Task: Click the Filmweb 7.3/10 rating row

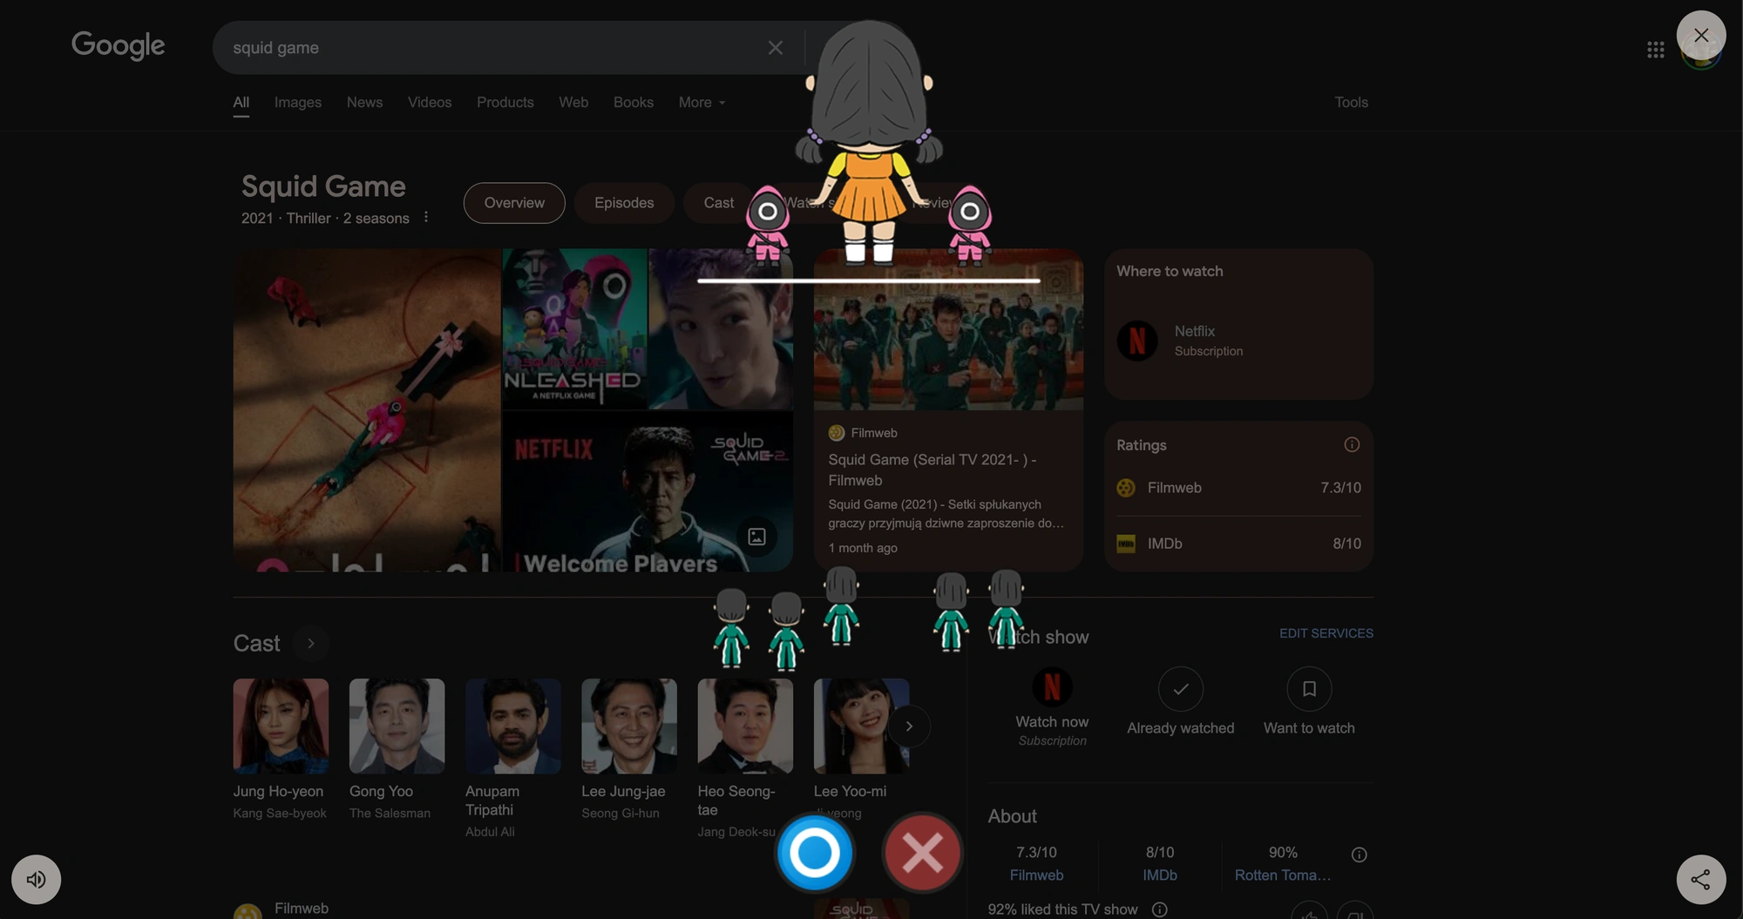Action: coord(1238,488)
